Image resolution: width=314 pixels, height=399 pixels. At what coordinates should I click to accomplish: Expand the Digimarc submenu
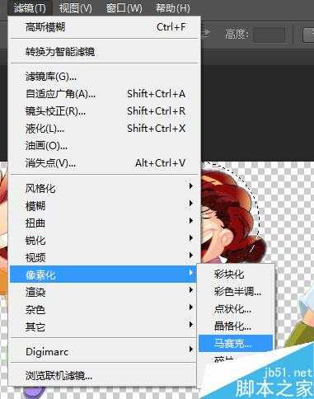(104, 352)
